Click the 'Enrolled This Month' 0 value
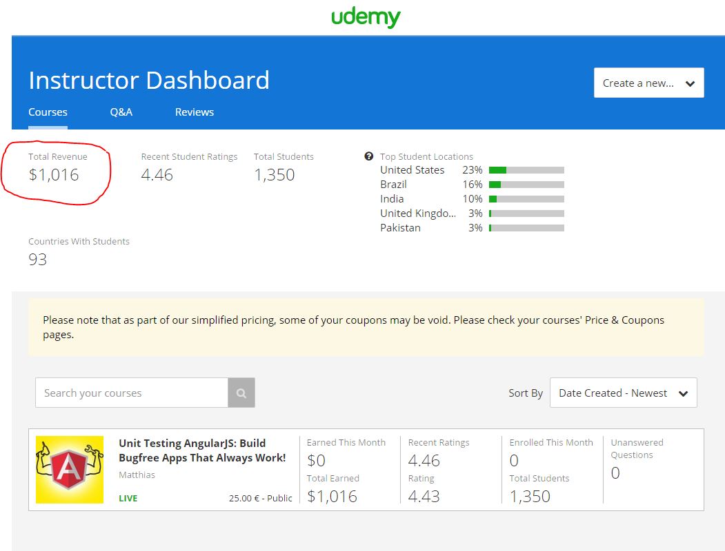 514,461
